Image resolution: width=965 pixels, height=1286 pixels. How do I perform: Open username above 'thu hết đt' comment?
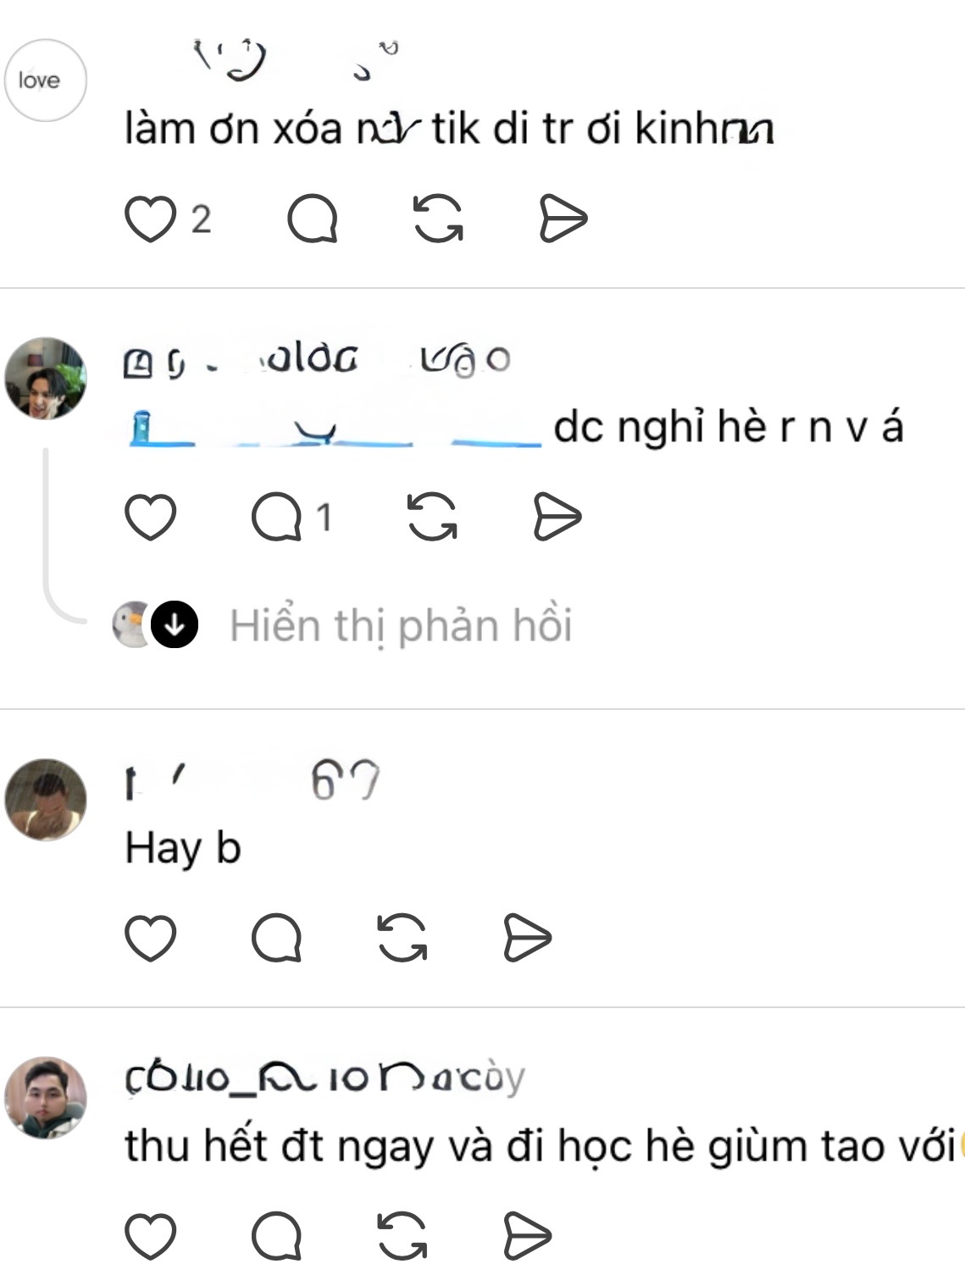pos(325,1078)
